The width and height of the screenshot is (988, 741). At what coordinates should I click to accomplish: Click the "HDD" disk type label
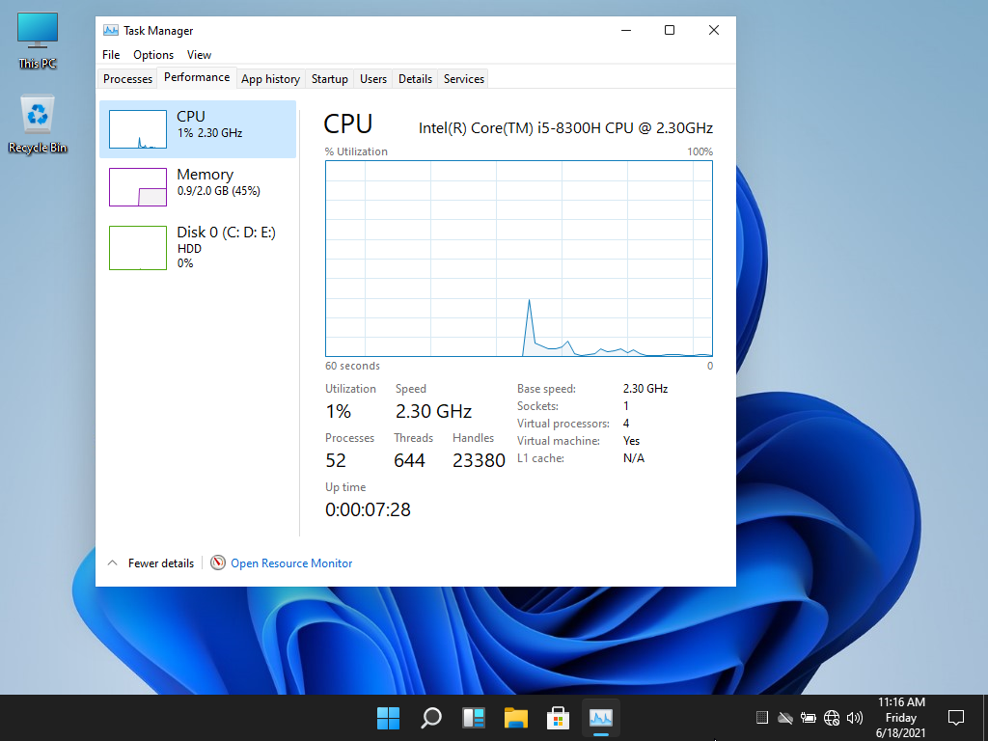tap(189, 248)
